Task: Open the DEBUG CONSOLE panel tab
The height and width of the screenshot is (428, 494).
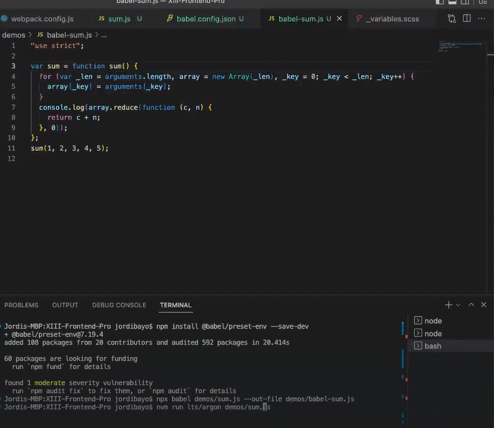Action: pos(119,305)
